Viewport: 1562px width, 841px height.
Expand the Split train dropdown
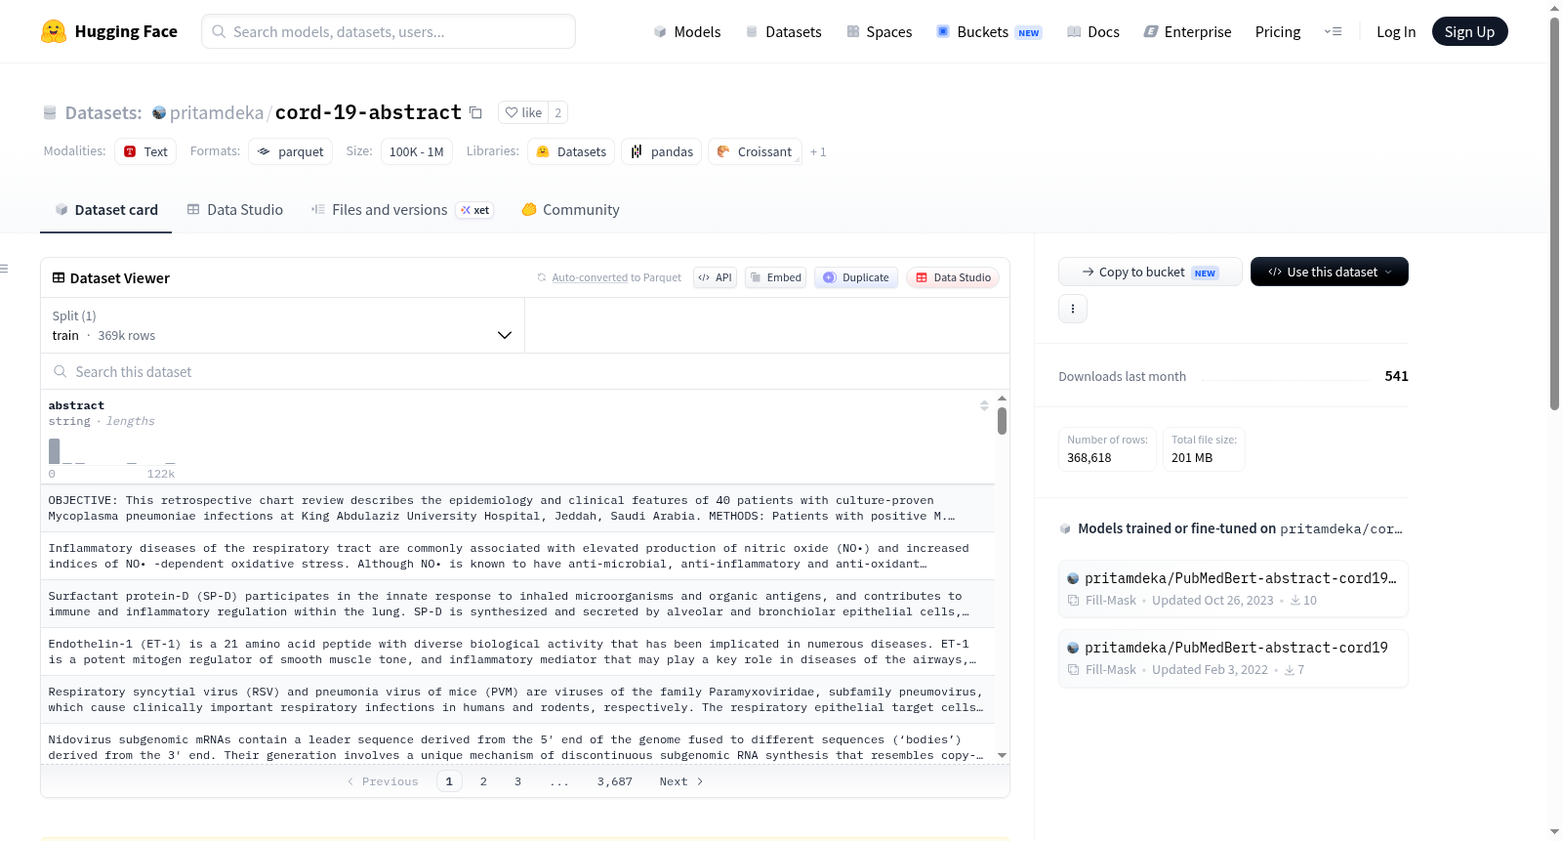tap(282, 325)
